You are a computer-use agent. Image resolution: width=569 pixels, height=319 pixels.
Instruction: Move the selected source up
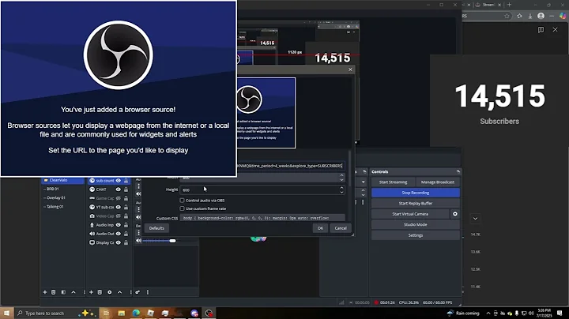coord(120,292)
